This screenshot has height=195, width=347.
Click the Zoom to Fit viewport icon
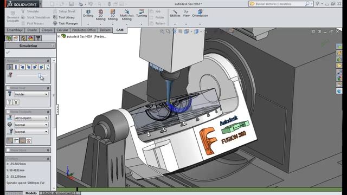162,31
